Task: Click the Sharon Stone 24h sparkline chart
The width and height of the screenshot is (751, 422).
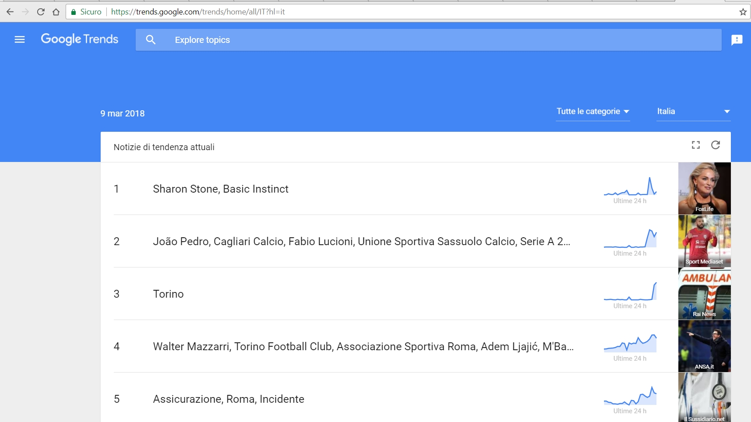Action: coord(630,186)
